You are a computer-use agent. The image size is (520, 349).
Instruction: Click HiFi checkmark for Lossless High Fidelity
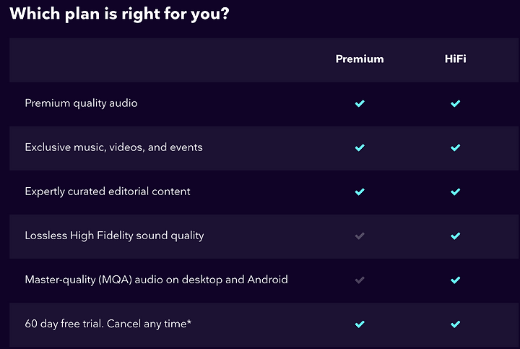click(x=455, y=236)
